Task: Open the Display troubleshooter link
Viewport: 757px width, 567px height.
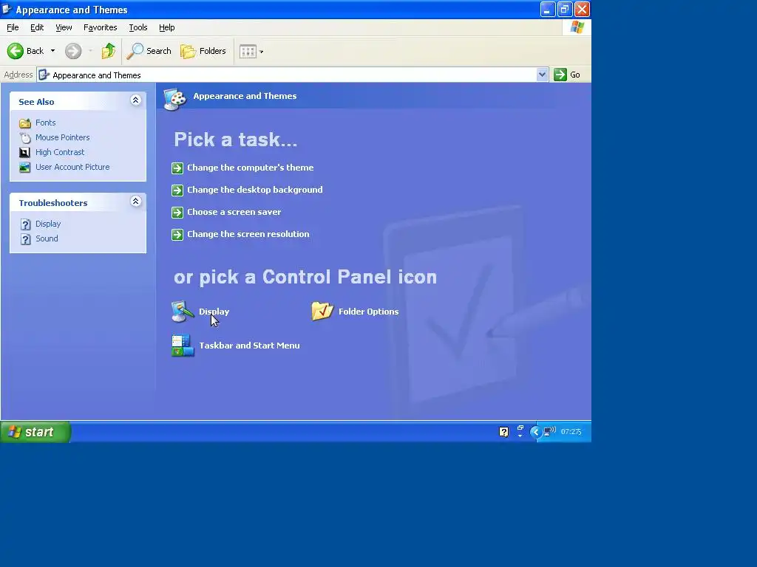Action: [48, 224]
